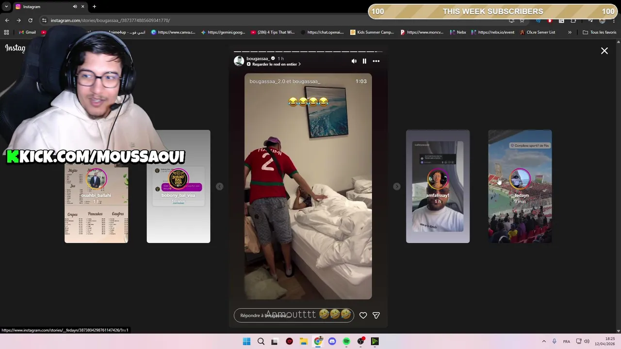Open the 'Tous les favoris' folder

click(600, 32)
